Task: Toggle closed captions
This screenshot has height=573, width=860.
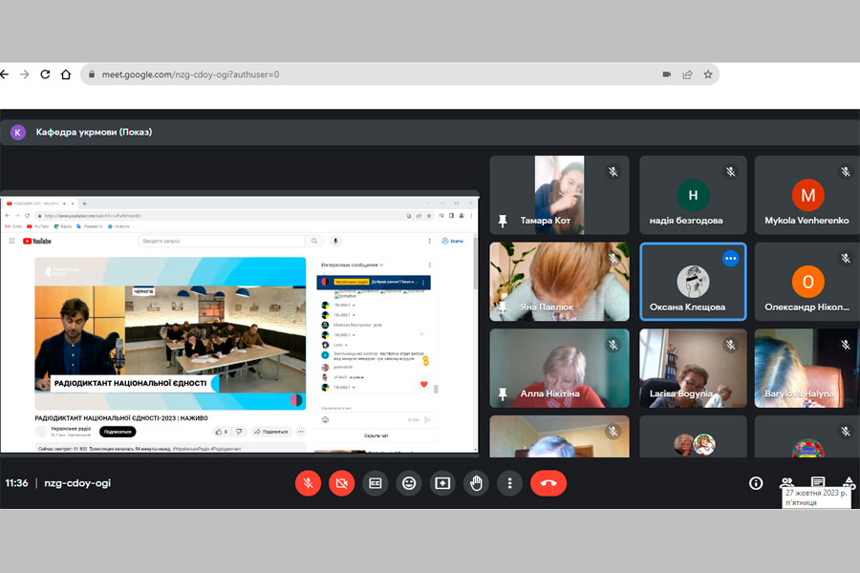Action: (x=376, y=483)
